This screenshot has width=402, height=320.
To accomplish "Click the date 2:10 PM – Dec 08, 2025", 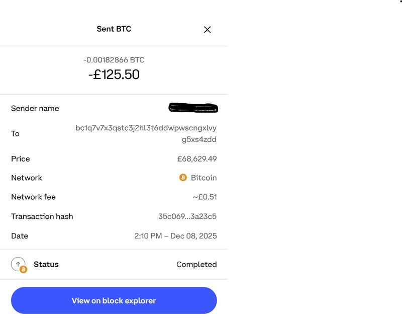I will coord(175,235).
